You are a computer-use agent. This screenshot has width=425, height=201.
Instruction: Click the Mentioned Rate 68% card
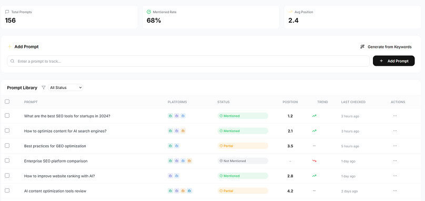pyautogui.click(x=210, y=17)
